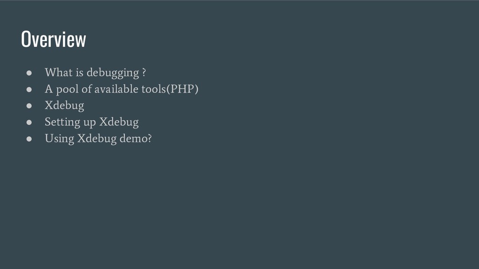Click the question mark after 'debugging'
This screenshot has width=479, height=269.
coord(144,72)
